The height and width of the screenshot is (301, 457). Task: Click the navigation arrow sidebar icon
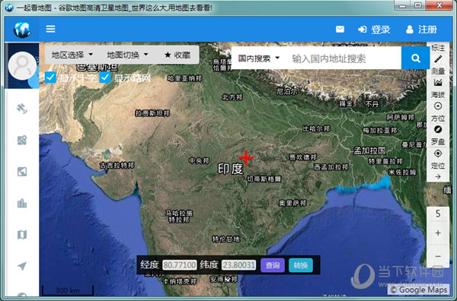tap(22, 265)
